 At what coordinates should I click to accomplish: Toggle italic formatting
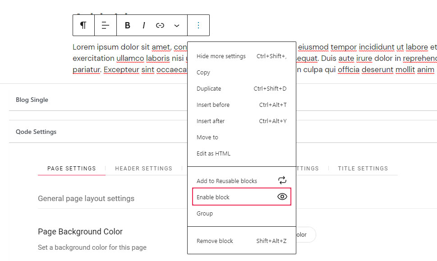tap(143, 25)
